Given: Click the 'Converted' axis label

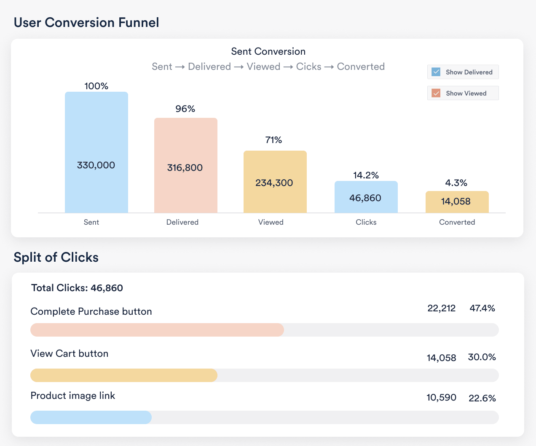Looking at the screenshot, I should [457, 222].
